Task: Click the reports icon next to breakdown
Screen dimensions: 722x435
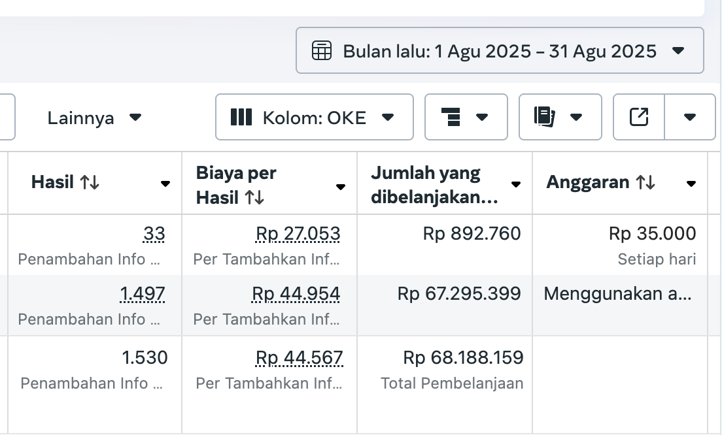Action: click(x=545, y=117)
